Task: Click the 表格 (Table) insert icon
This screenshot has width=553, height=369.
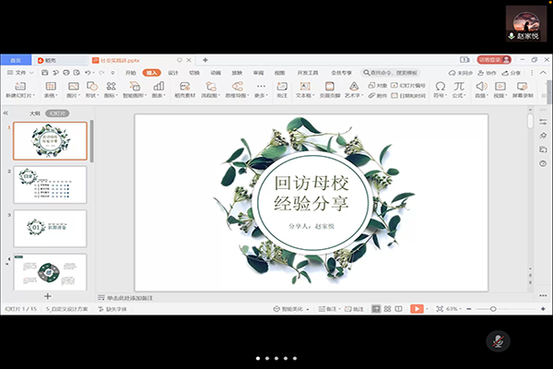Action: [50, 89]
